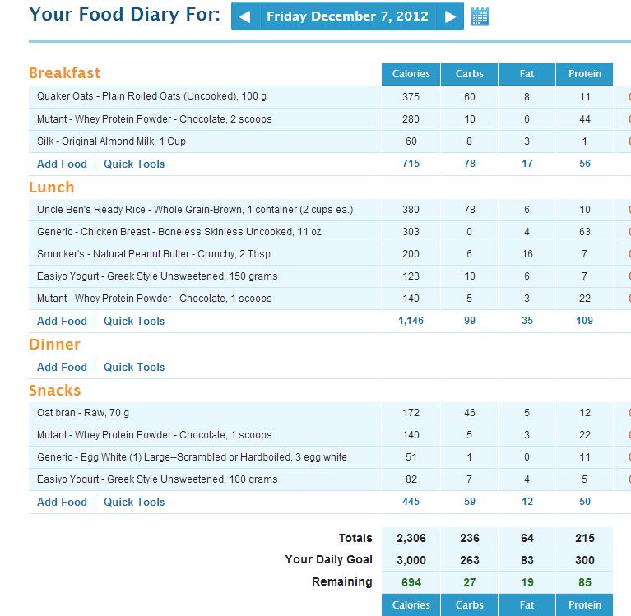
Task: Delete the Uncle Ben's Ready Rice entry
Action: coord(627,210)
